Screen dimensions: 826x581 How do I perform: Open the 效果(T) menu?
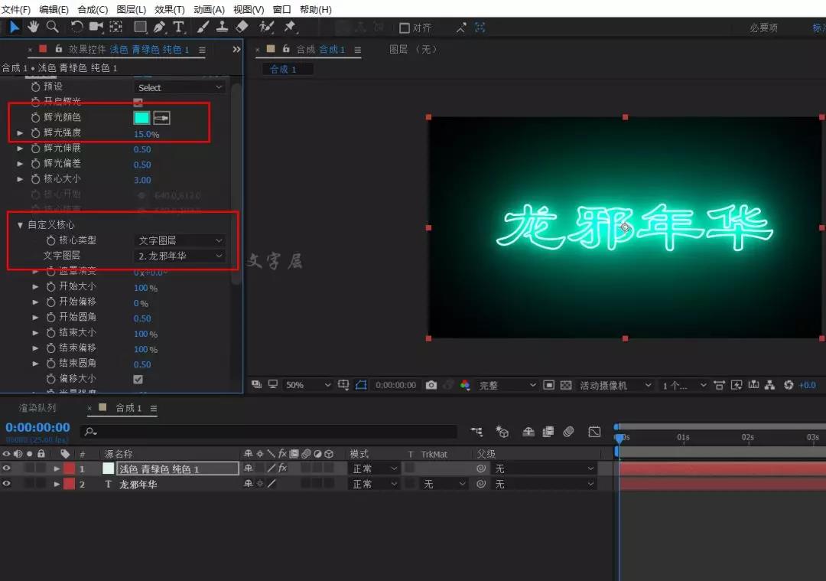(x=170, y=9)
